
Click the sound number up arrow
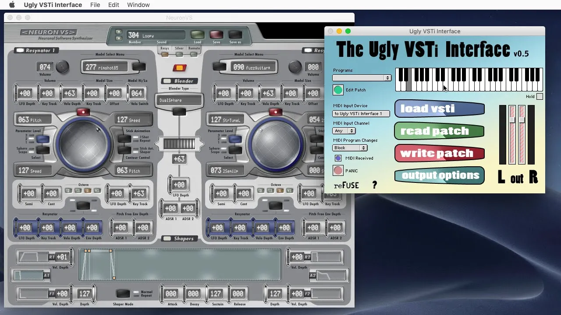pos(118,32)
